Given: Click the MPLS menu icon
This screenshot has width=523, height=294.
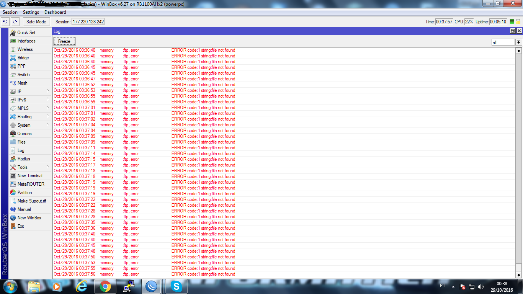Looking at the screenshot, I should pyautogui.click(x=13, y=108).
